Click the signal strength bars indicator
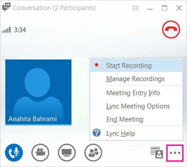187x167 pixels. pos(6,30)
